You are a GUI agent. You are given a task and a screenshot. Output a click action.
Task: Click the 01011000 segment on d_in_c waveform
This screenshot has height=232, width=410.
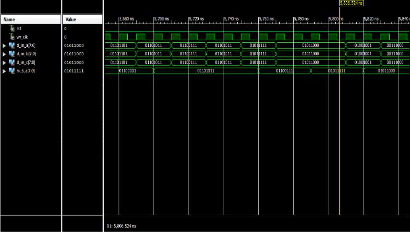[310, 62]
